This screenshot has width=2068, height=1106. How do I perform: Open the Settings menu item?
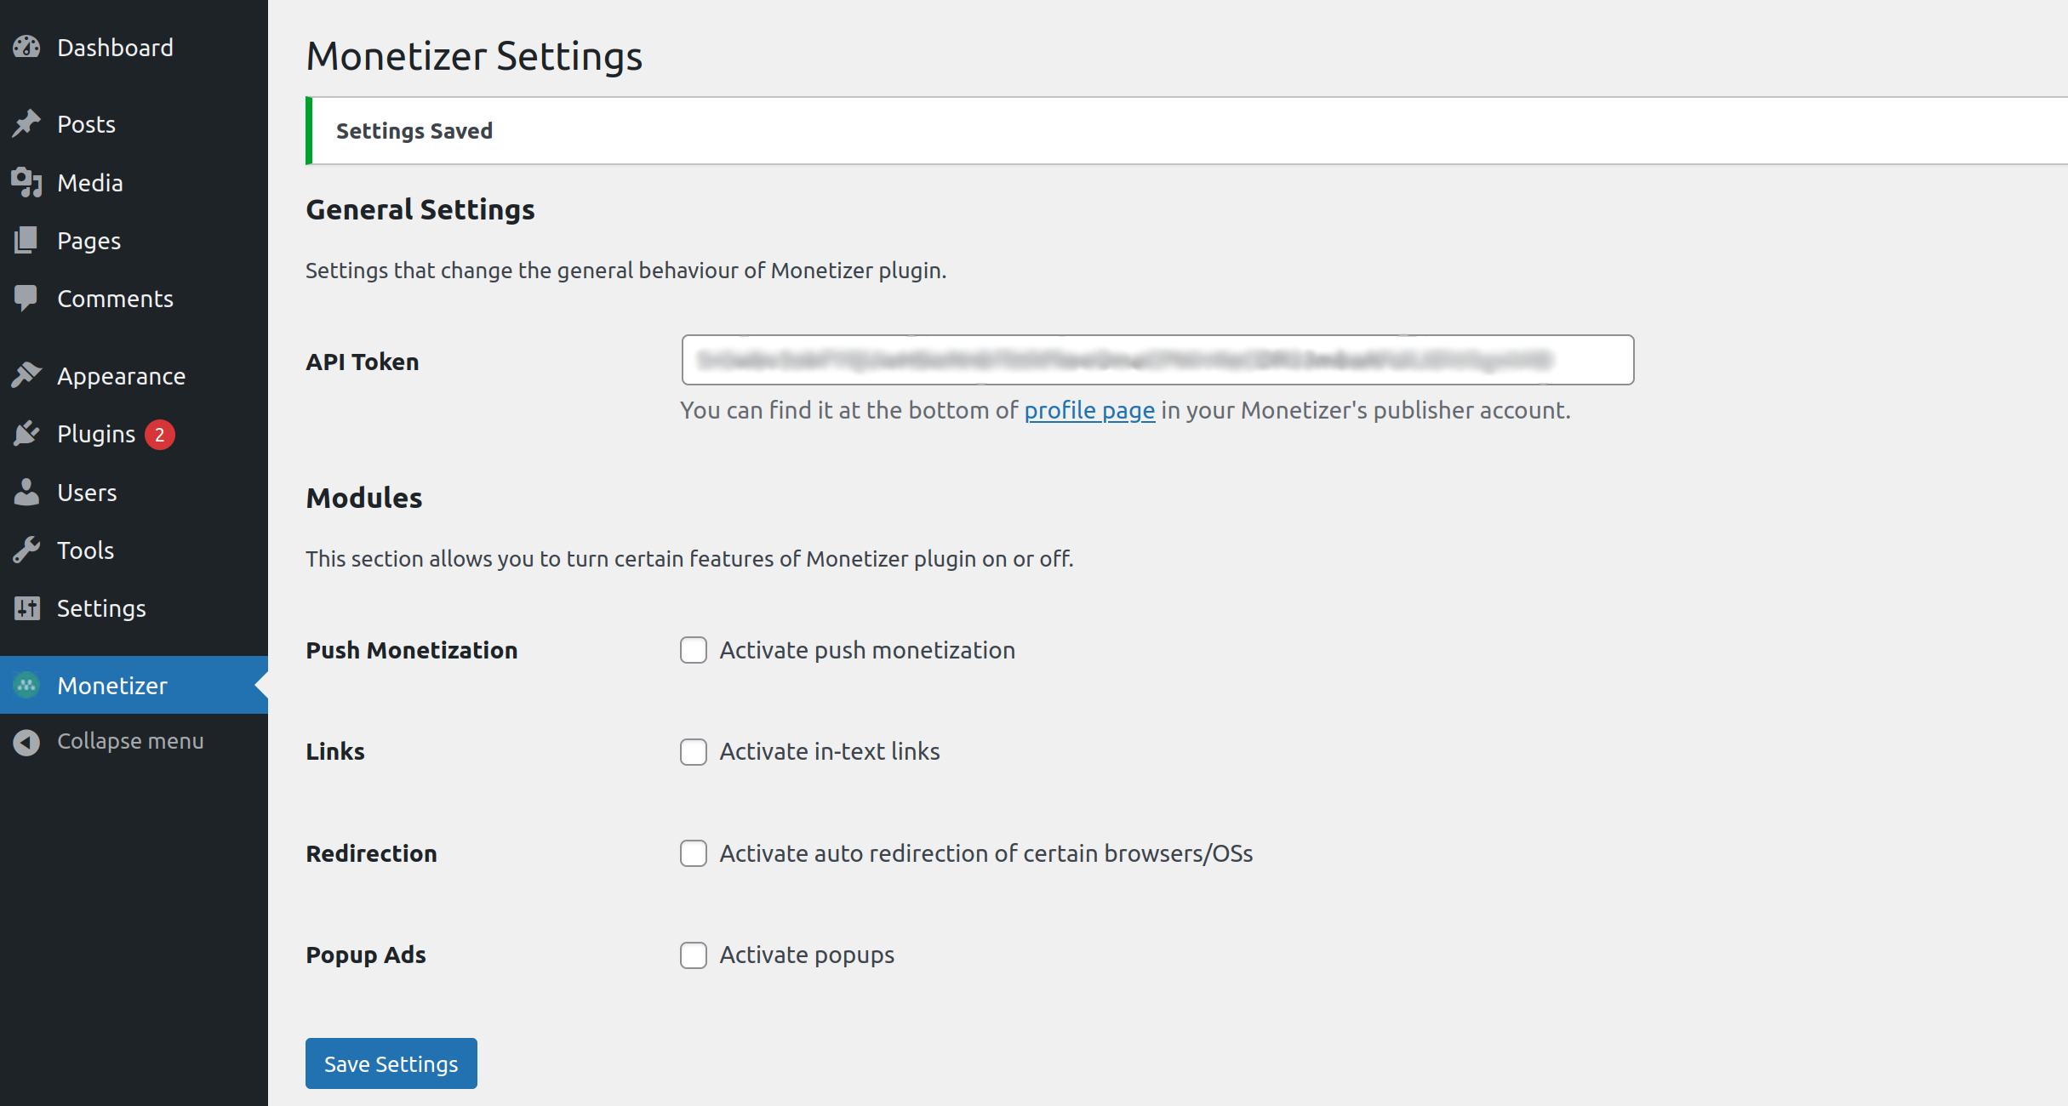pyautogui.click(x=101, y=608)
